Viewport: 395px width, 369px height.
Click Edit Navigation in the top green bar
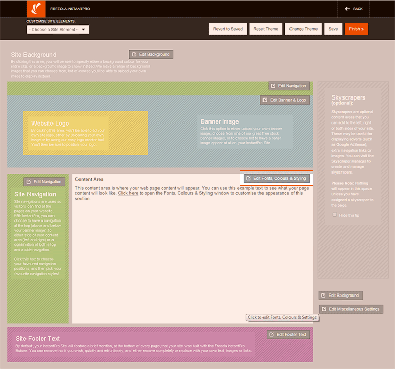tap(289, 86)
